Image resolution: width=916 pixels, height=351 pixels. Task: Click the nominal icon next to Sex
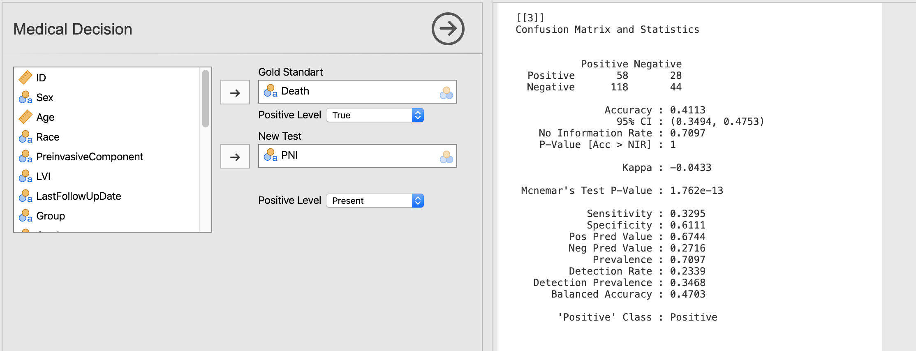(x=25, y=97)
